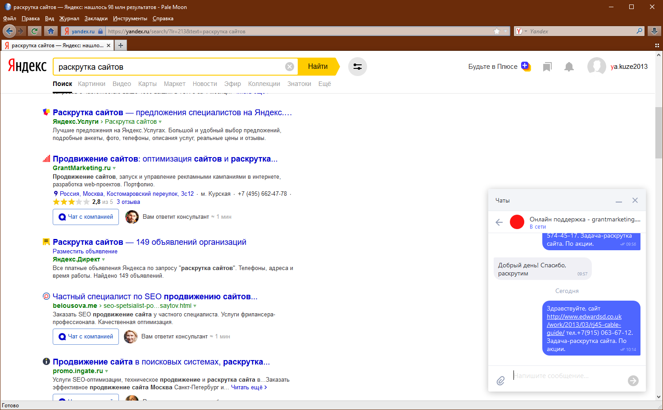This screenshot has height=410, width=663.
Task: Open the edwardsd.co.uk link in chat
Action: pyautogui.click(x=584, y=325)
